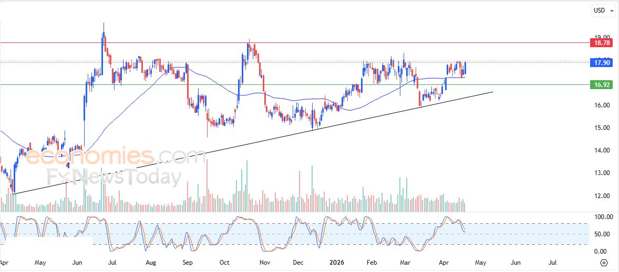Click the green 16.92 price label
619x272 pixels.
coord(601,84)
